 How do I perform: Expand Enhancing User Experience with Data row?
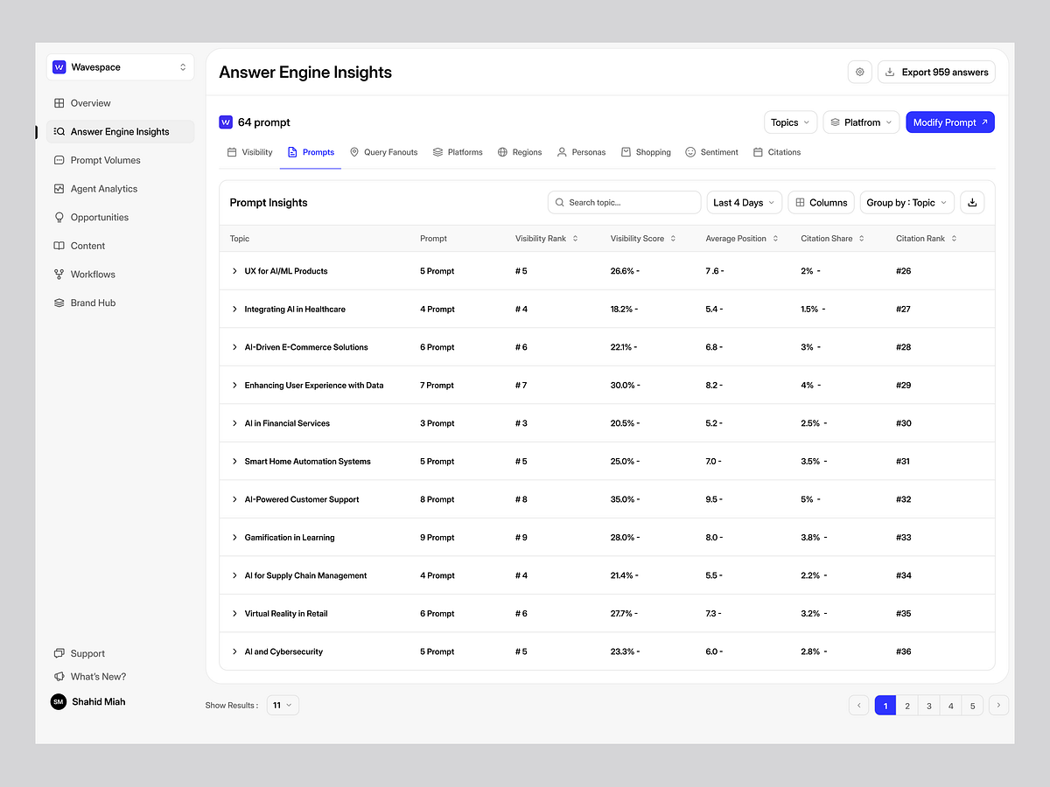tap(234, 386)
